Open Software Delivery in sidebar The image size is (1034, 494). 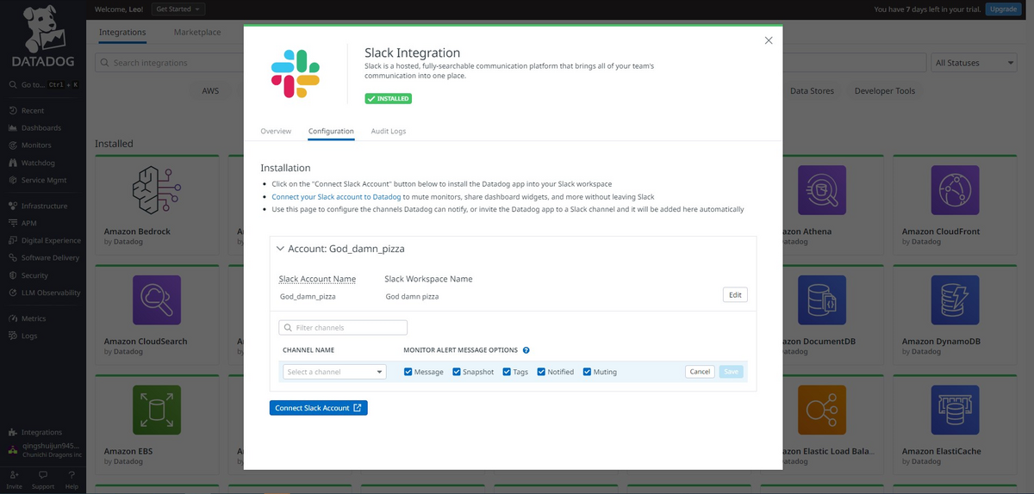[50, 258]
